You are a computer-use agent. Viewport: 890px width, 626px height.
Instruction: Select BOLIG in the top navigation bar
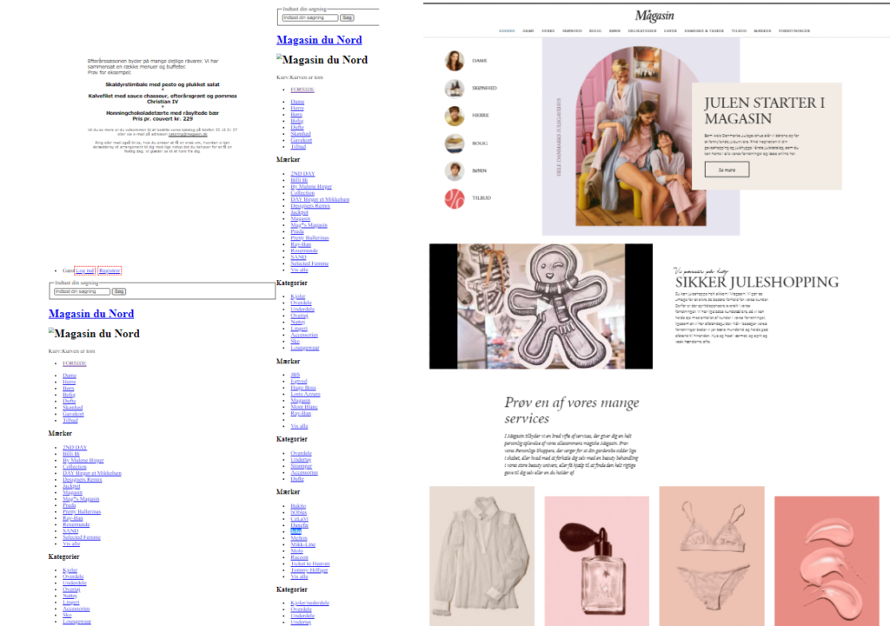click(594, 30)
